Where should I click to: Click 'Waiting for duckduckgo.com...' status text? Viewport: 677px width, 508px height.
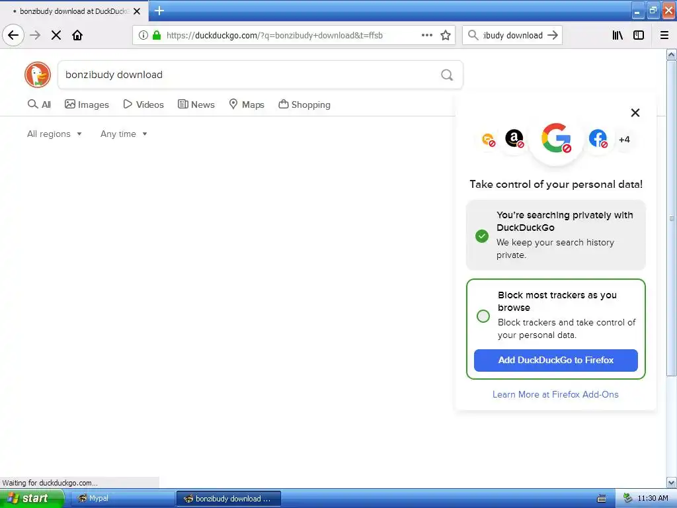pos(50,482)
